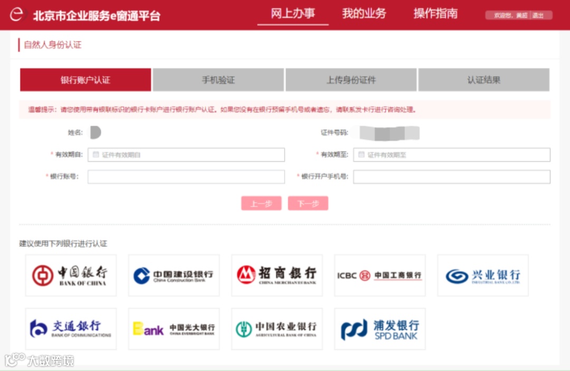Click the 退出 logout link
The height and width of the screenshot is (371, 570).
tap(538, 15)
